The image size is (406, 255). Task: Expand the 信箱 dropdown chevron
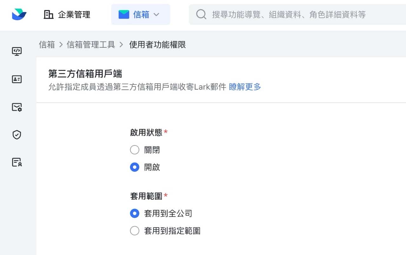(156, 15)
